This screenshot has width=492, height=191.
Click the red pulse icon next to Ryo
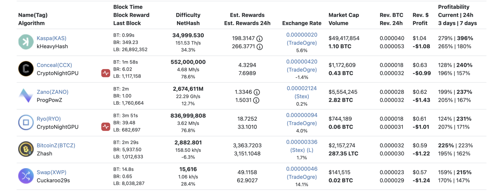click(106, 126)
